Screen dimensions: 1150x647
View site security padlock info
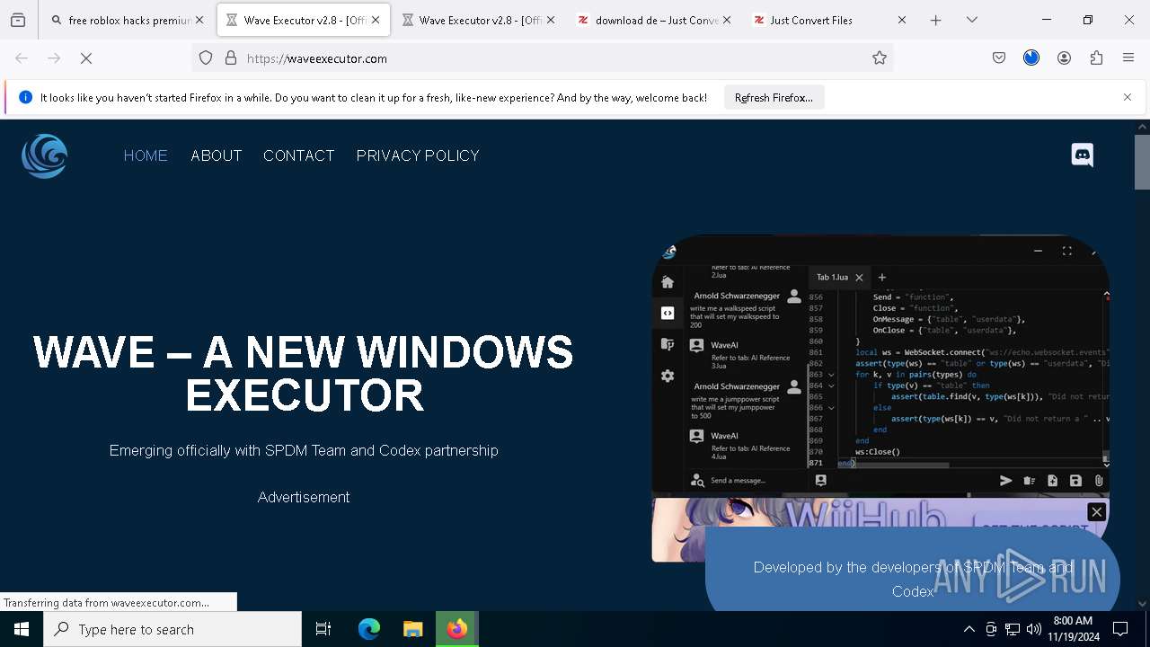click(x=231, y=58)
